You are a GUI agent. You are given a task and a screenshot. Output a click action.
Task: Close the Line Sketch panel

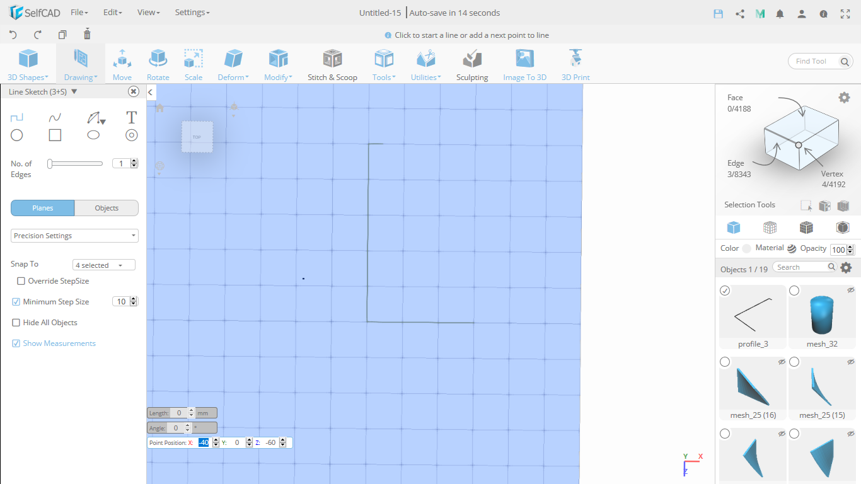click(x=134, y=91)
